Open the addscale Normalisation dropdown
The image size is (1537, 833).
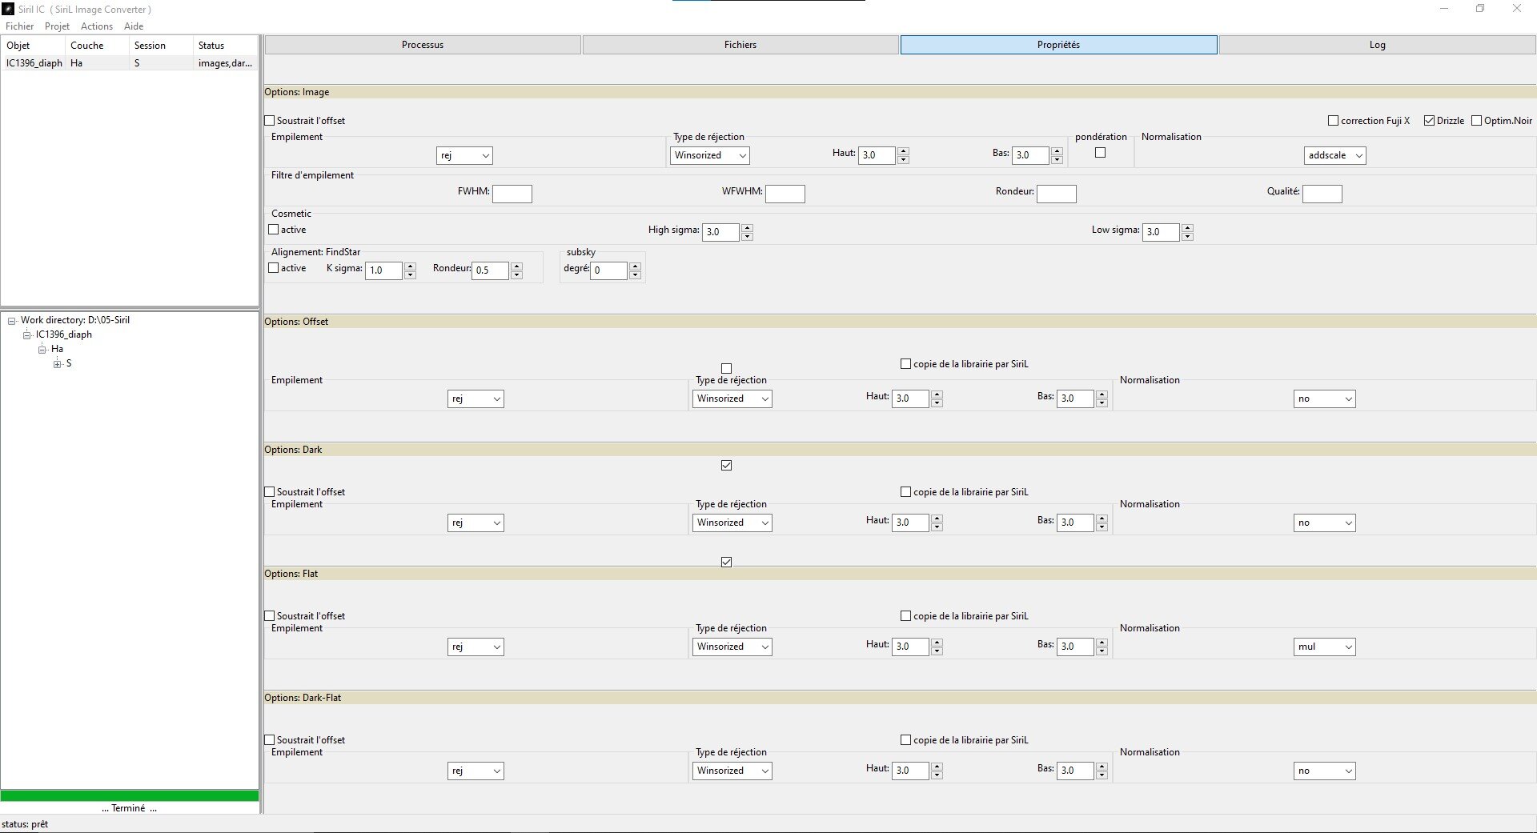pos(1334,155)
